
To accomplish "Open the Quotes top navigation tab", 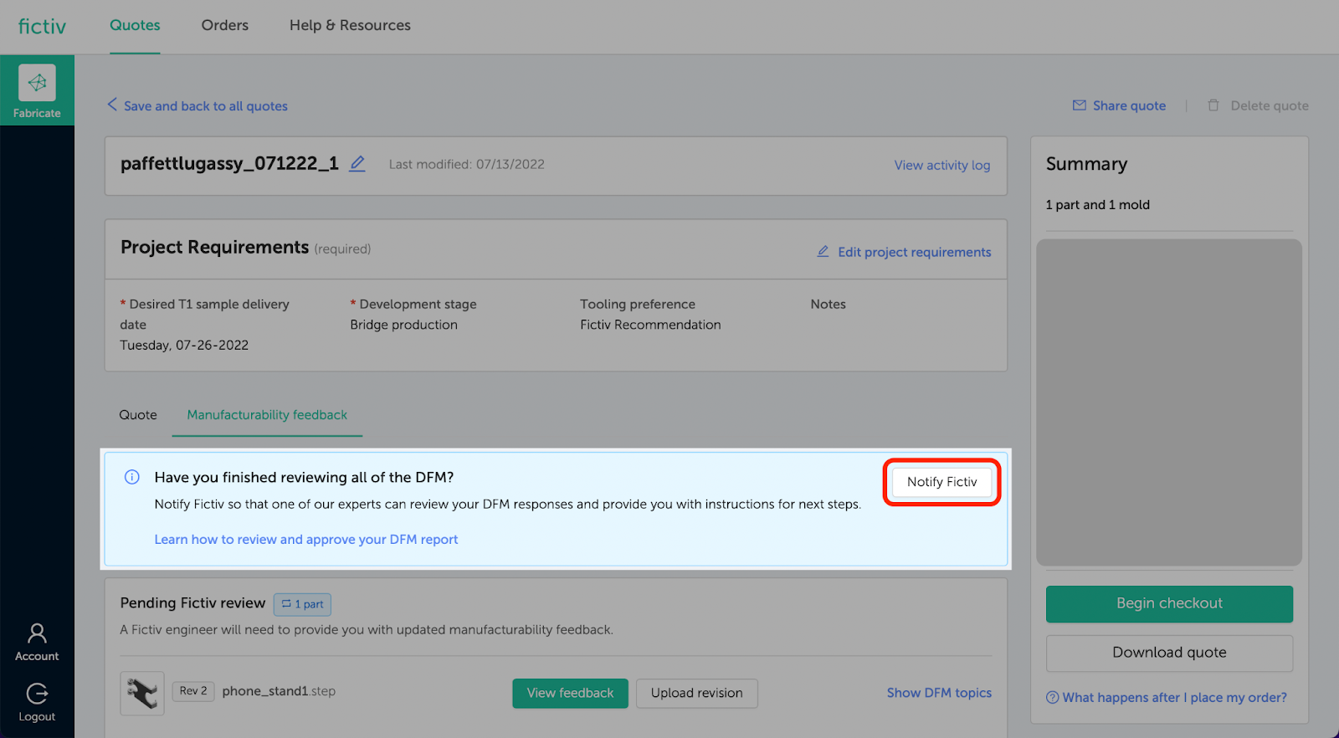I will [135, 25].
